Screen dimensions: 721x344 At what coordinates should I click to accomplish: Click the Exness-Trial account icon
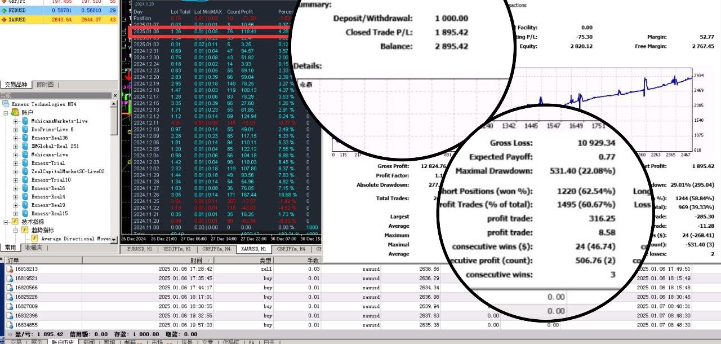tap(24, 163)
